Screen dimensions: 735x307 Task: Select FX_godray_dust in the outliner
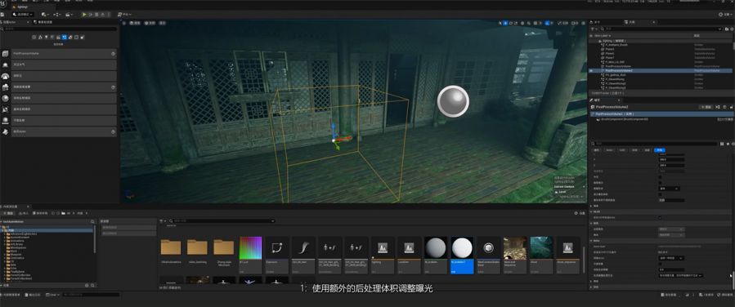(616, 75)
